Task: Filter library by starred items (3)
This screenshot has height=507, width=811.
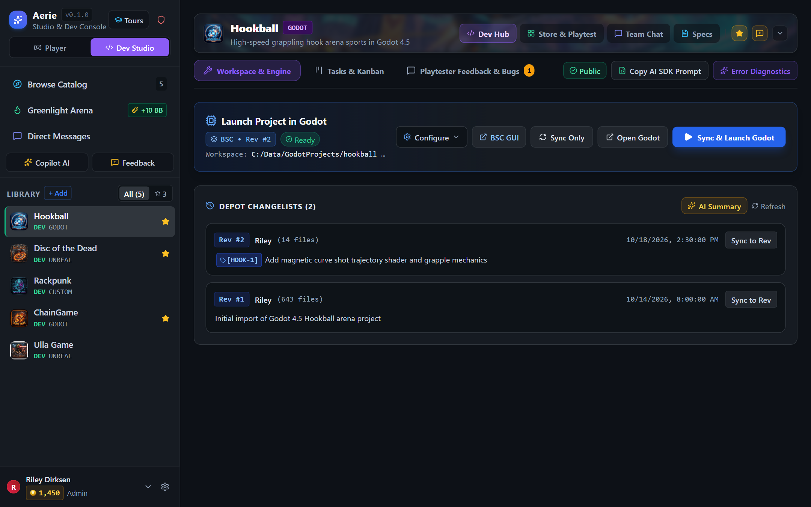Action: (x=161, y=194)
